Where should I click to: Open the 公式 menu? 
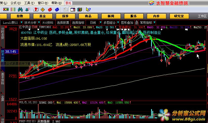click(15, 3)
